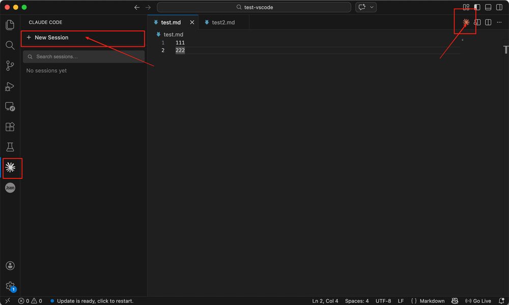Open the Run and Debug view
The image size is (509, 305).
[x=10, y=86]
